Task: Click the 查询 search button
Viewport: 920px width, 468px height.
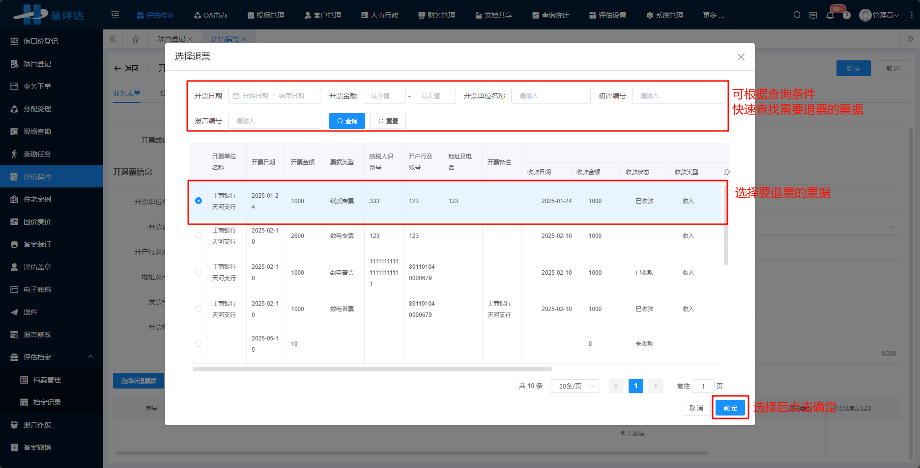Action: pyautogui.click(x=347, y=121)
